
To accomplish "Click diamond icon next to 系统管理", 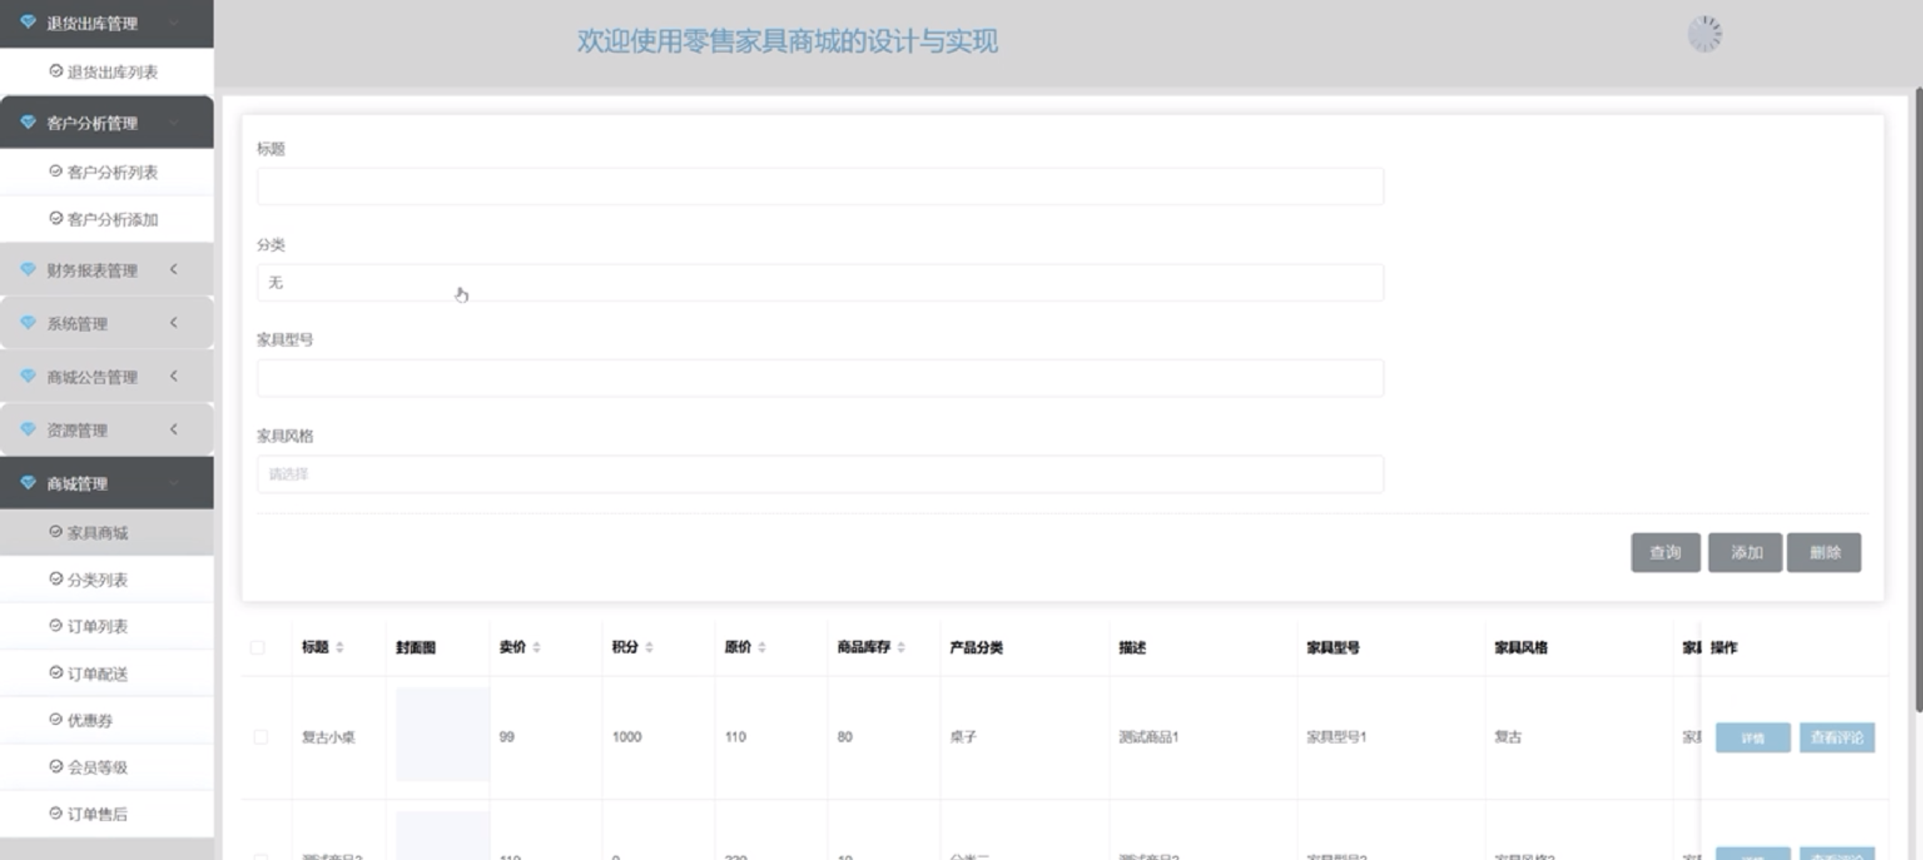I will point(28,322).
